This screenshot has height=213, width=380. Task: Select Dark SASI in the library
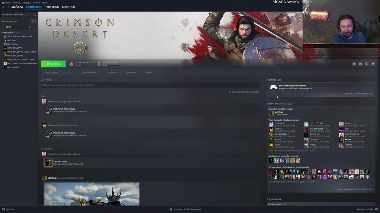pyautogui.click(x=12, y=40)
